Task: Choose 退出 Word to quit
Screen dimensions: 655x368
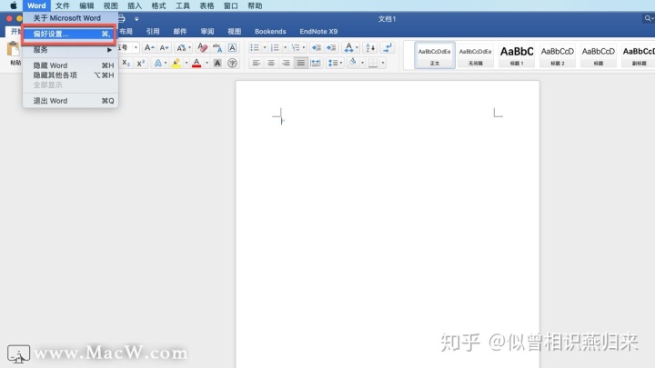Action: 70,101
